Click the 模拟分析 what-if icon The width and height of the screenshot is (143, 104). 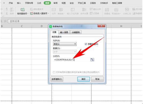click(x=91, y=9)
